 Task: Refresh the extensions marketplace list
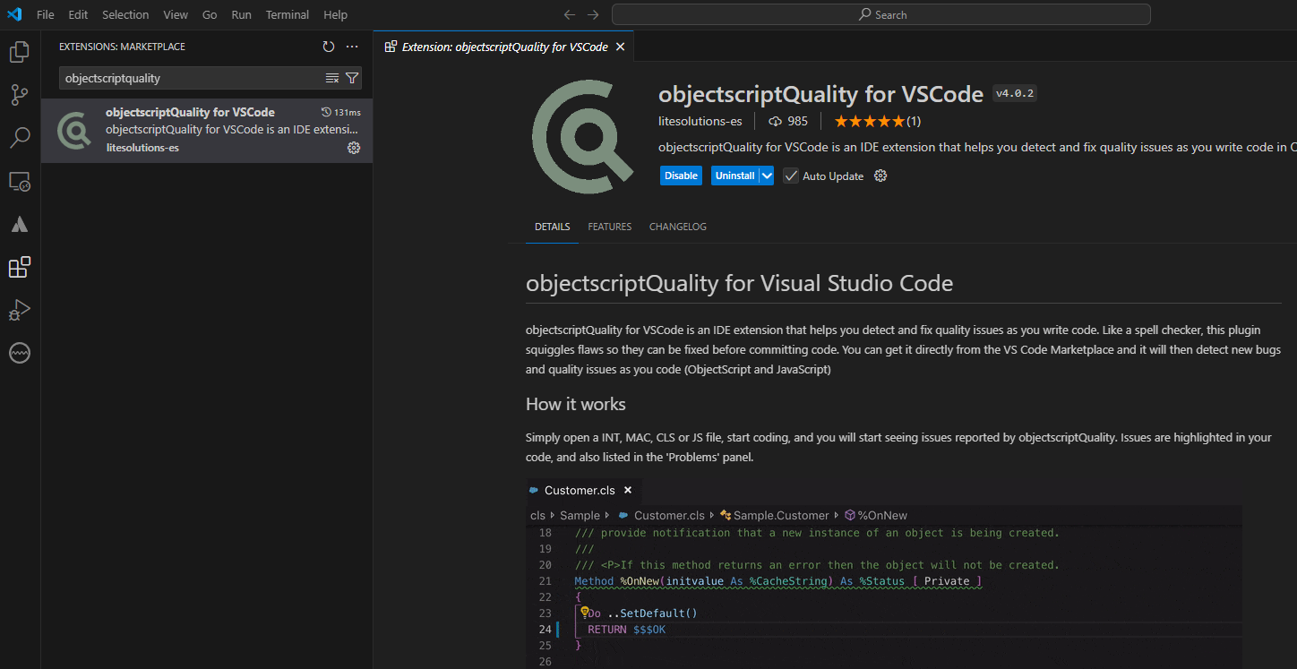point(329,47)
